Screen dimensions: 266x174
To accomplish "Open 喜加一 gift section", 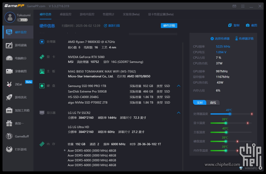I will click(x=18, y=123).
